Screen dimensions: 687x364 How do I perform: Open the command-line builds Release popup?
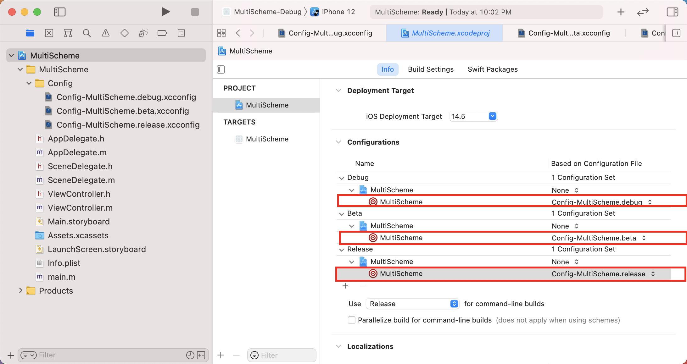pyautogui.click(x=412, y=304)
